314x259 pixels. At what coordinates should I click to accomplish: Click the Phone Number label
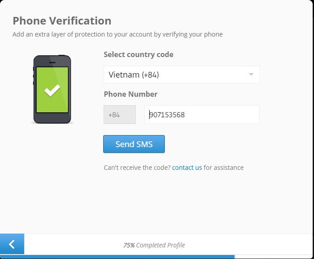coord(130,94)
